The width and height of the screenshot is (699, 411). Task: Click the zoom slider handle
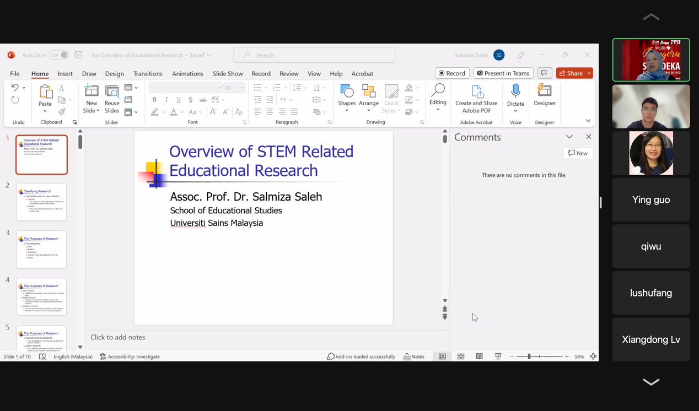529,356
